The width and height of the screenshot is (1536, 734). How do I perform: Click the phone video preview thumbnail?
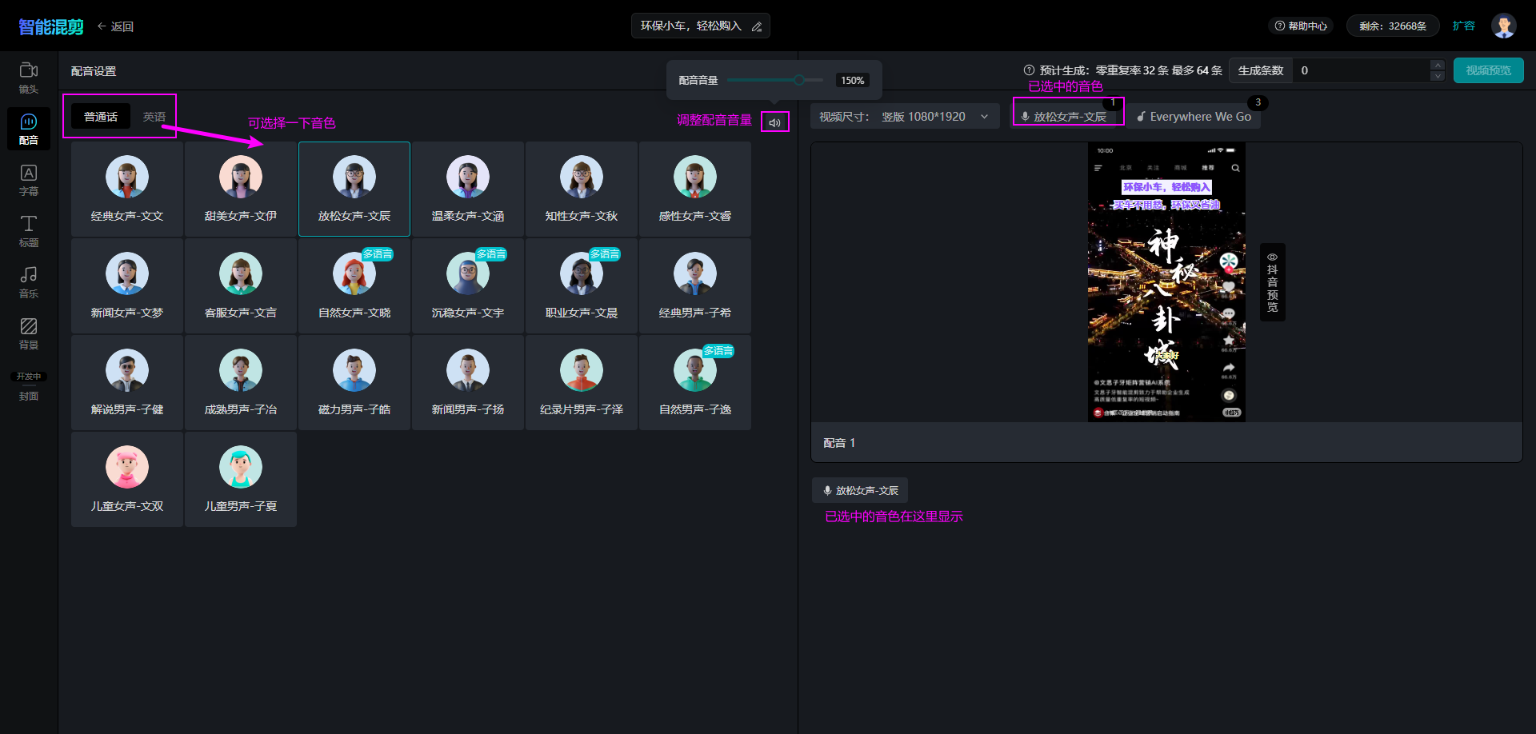pos(1166,282)
